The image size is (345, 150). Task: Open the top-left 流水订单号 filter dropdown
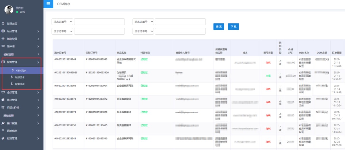pos(62,22)
